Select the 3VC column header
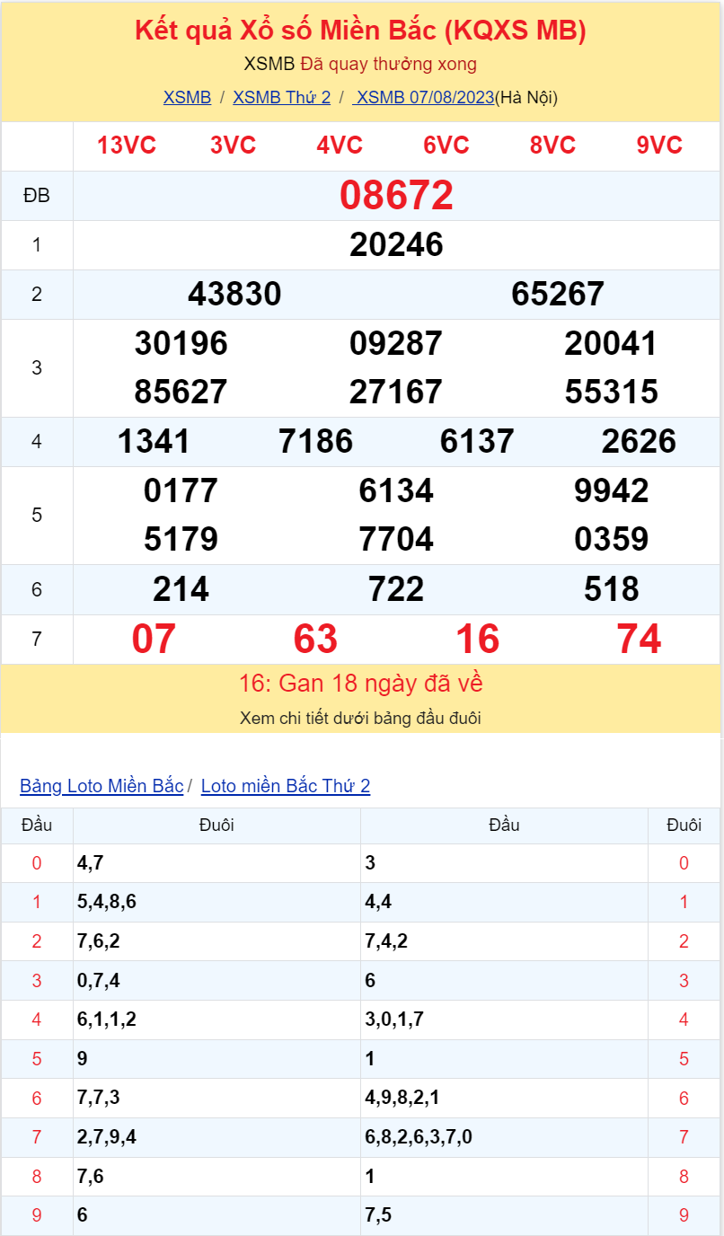 (x=235, y=144)
